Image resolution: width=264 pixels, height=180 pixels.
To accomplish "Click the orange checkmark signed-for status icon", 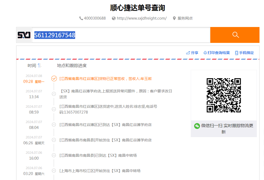I will (54, 79).
